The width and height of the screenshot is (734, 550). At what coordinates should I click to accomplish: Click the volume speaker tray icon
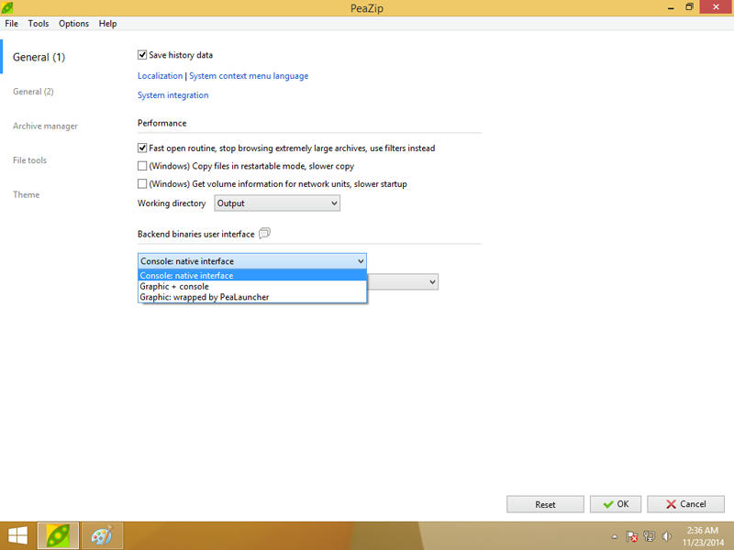tap(667, 536)
